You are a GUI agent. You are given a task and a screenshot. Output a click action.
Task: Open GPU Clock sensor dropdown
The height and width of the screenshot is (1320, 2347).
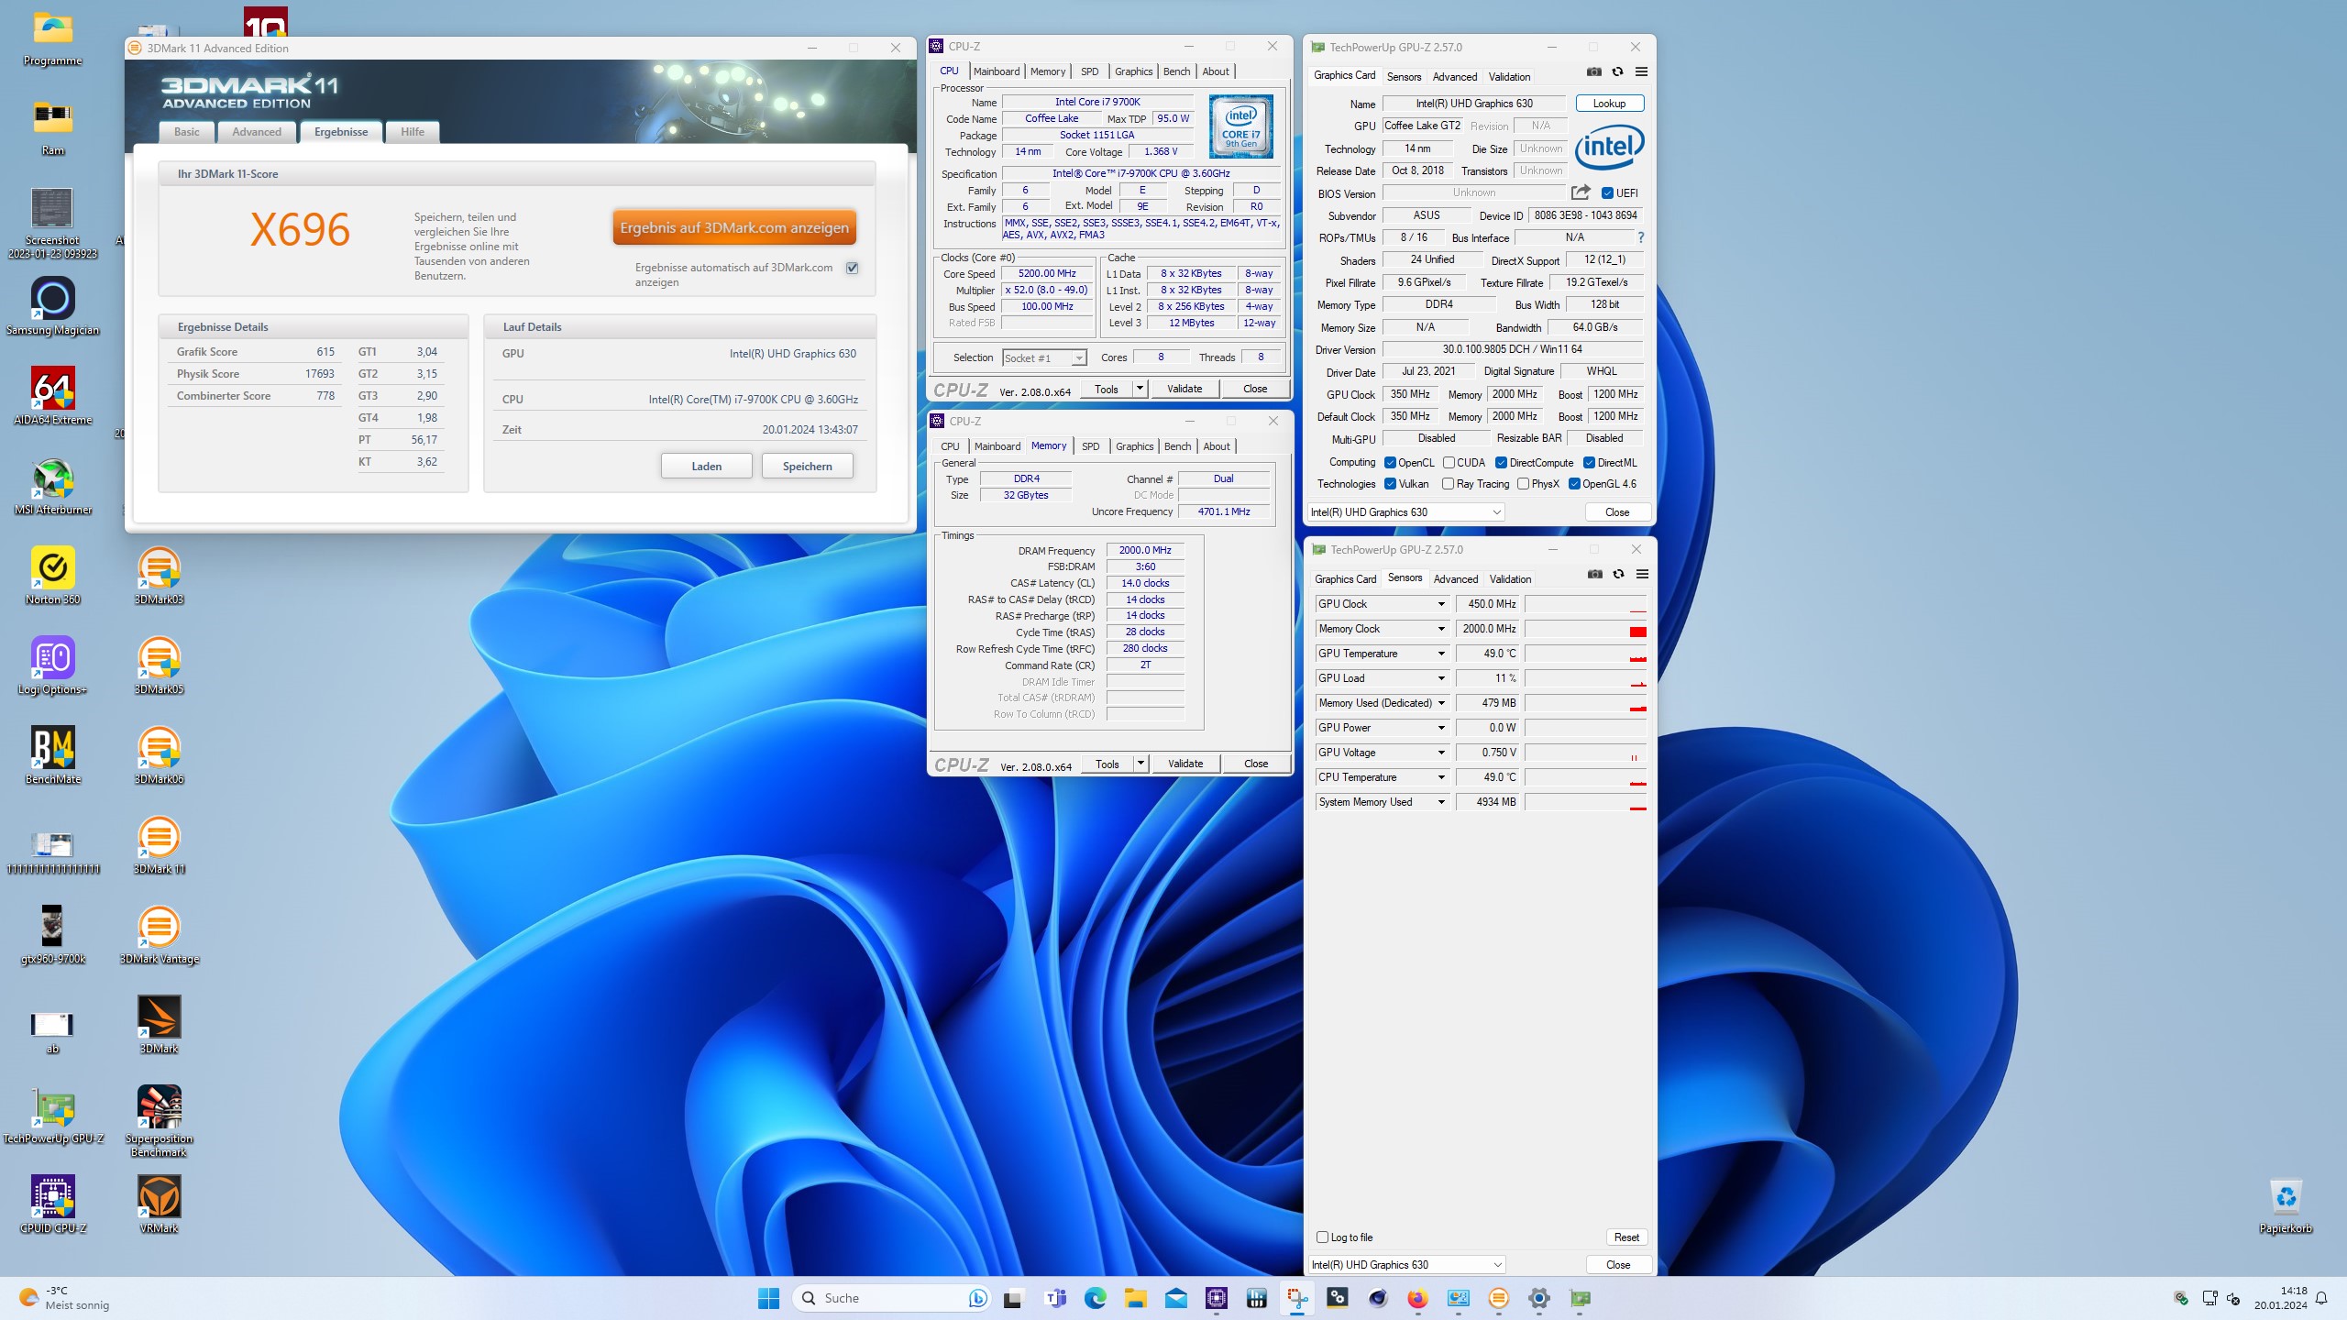(x=1441, y=604)
